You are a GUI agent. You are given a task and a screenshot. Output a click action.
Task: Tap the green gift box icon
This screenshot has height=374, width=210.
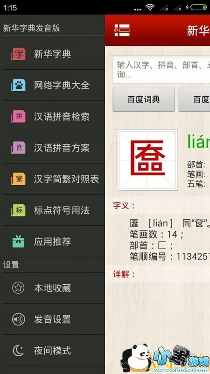pyautogui.click(x=18, y=241)
